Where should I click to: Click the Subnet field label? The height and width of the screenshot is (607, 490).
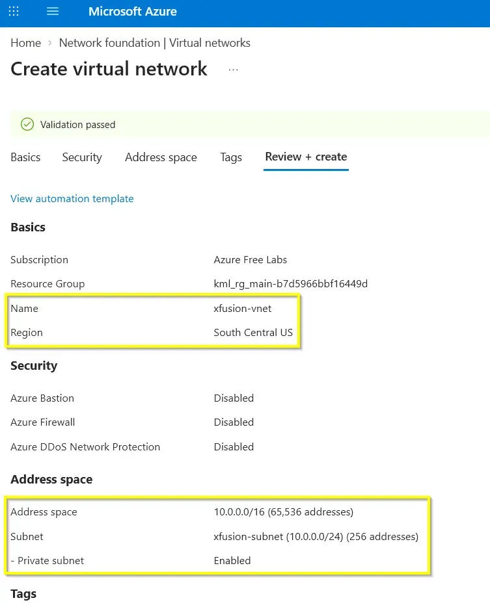[x=27, y=537]
